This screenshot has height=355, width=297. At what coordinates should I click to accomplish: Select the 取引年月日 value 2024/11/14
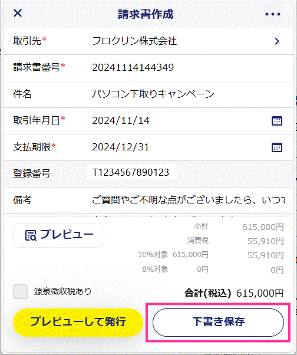click(x=121, y=120)
